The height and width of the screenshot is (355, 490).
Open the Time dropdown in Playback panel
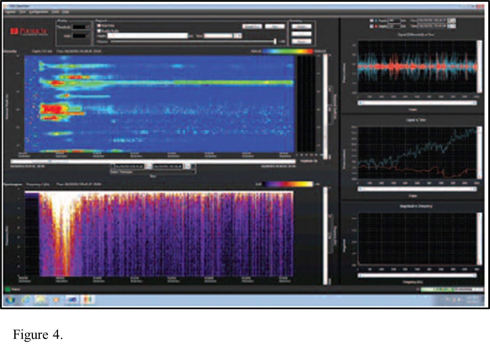[x=238, y=36]
